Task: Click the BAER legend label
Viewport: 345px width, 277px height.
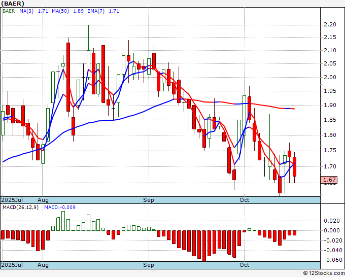Action: click(x=9, y=11)
